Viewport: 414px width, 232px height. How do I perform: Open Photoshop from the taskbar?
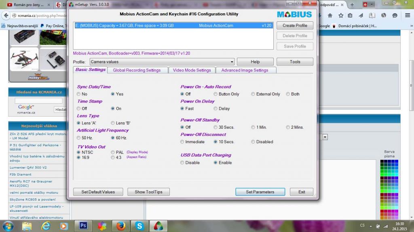point(83,226)
